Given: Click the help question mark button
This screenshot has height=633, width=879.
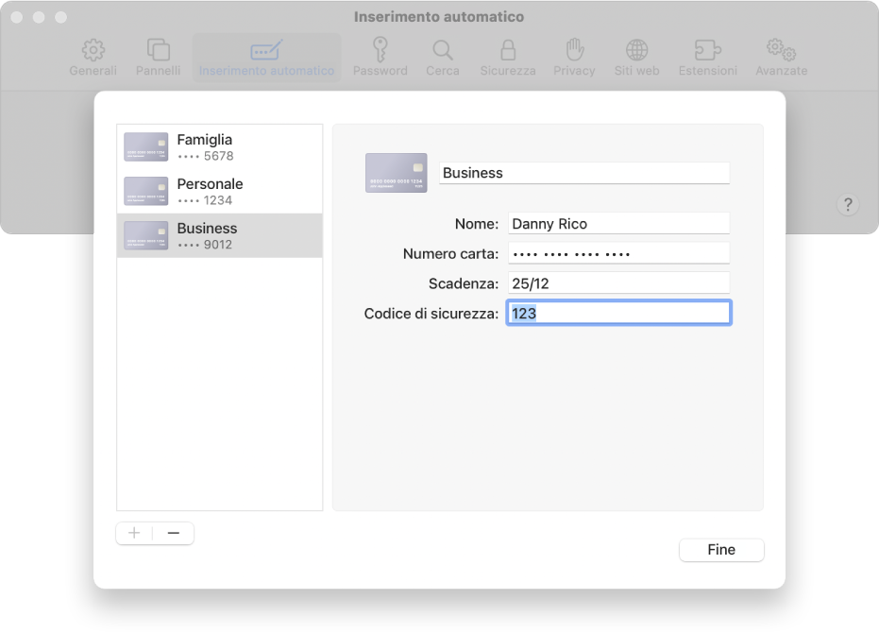Looking at the screenshot, I should [847, 205].
